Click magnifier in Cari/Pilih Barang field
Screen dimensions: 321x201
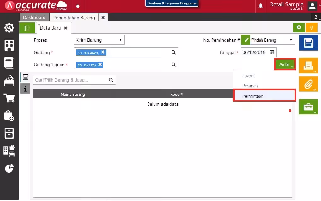tap(111, 80)
